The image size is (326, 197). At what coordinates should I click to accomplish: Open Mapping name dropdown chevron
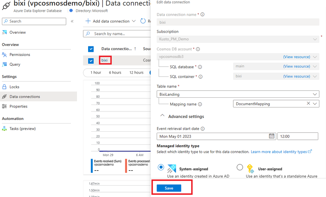tap(315, 104)
